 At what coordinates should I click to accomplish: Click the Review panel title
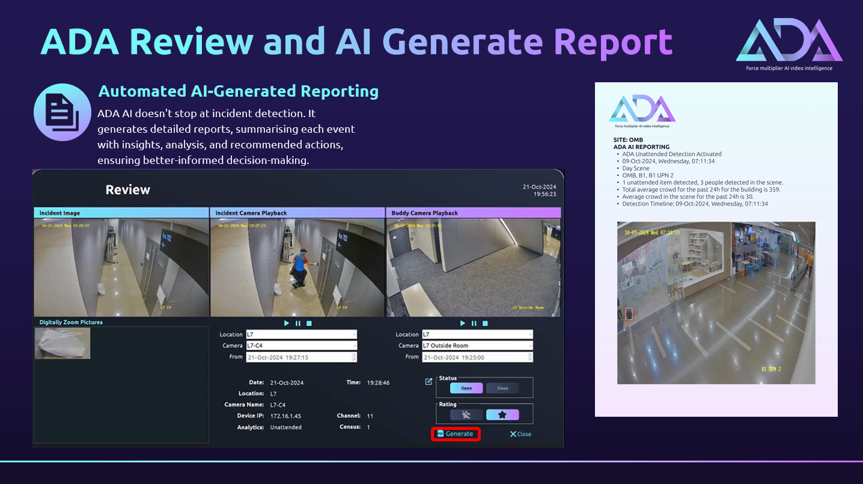(x=128, y=190)
